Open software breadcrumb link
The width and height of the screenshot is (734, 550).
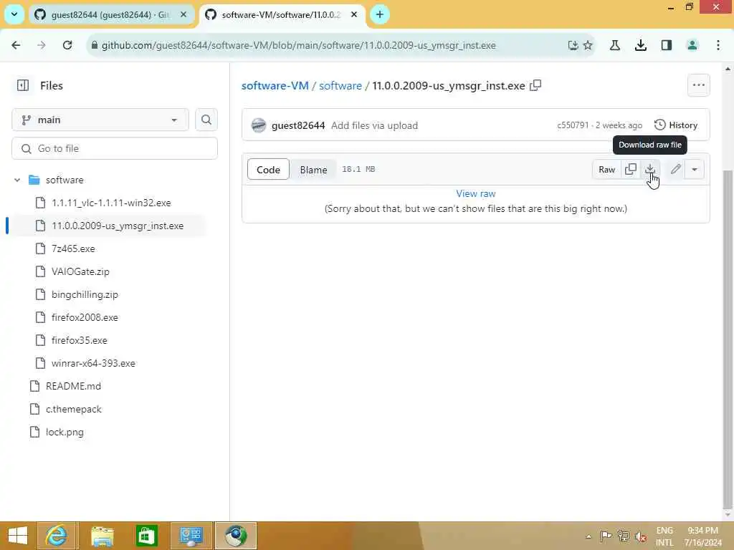[340, 86]
